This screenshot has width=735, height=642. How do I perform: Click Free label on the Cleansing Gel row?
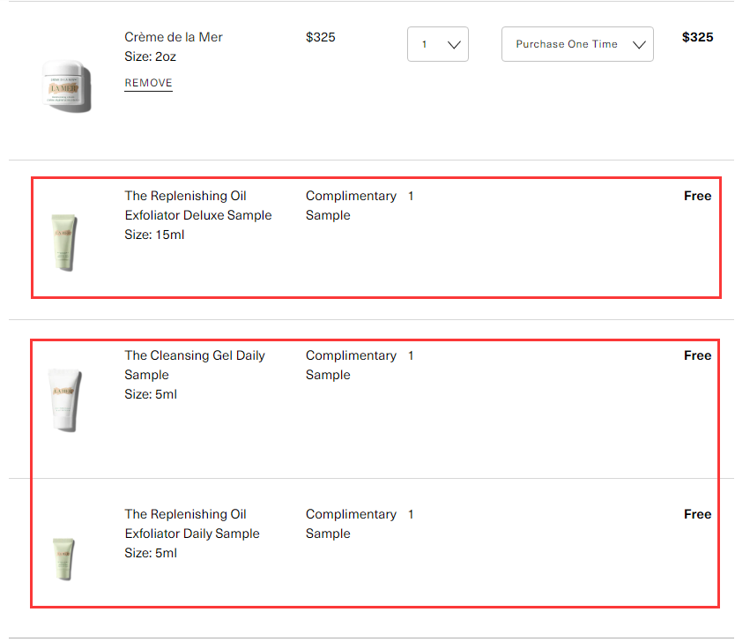pyautogui.click(x=697, y=355)
